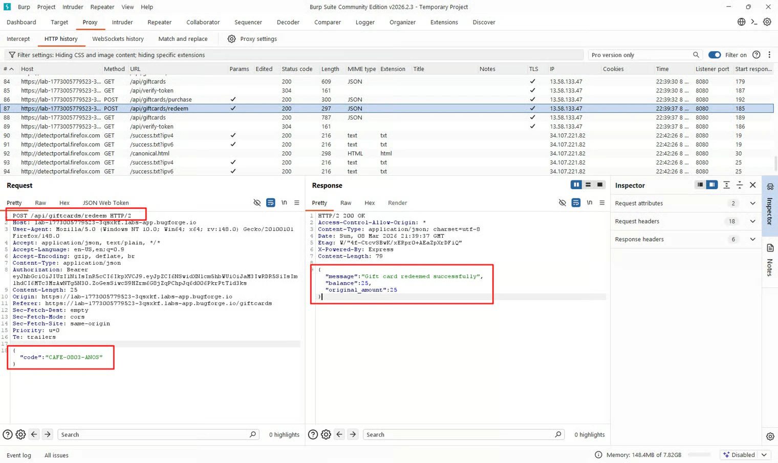Go to previous match in Request search

[34, 434]
